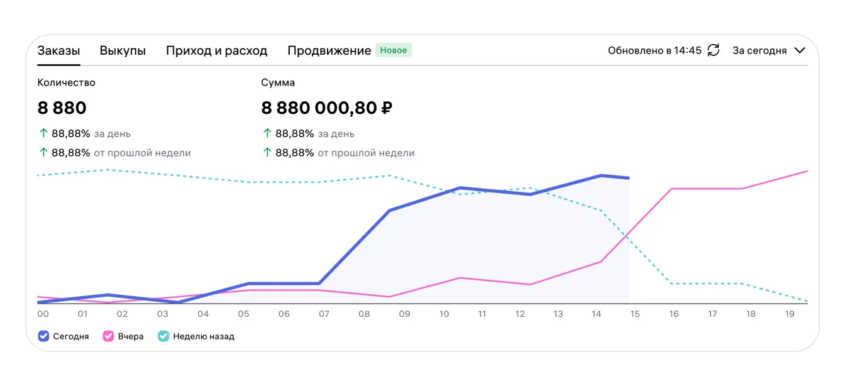This screenshot has height=386, width=845.
Task: Select the Продвижение tab
Action: pyautogui.click(x=329, y=50)
